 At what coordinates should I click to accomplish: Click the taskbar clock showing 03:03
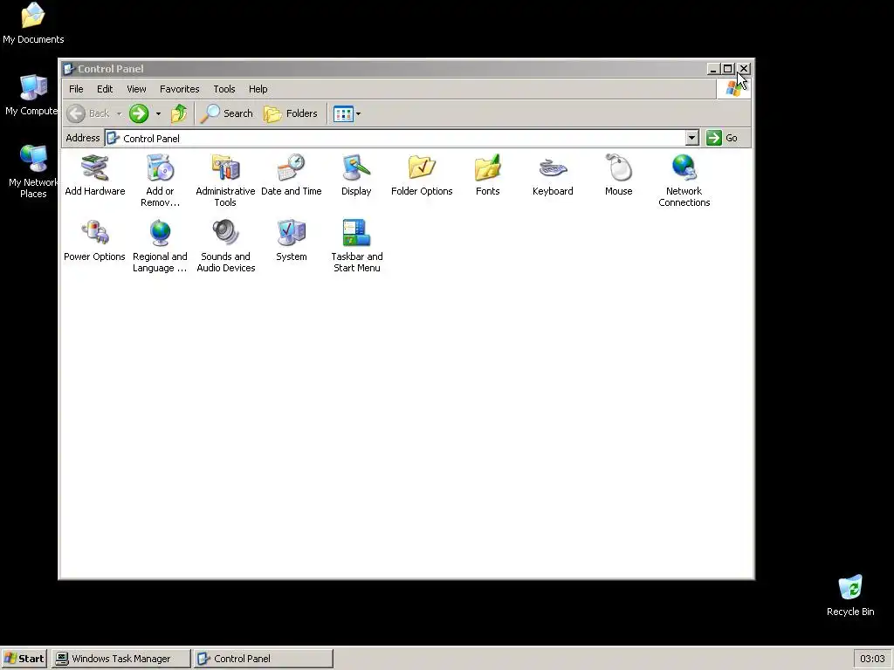pyautogui.click(x=872, y=659)
